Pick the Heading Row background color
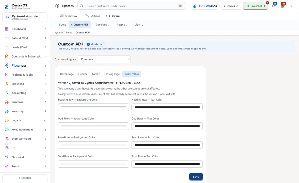The height and width of the screenshot is (183, 299). point(94,107)
